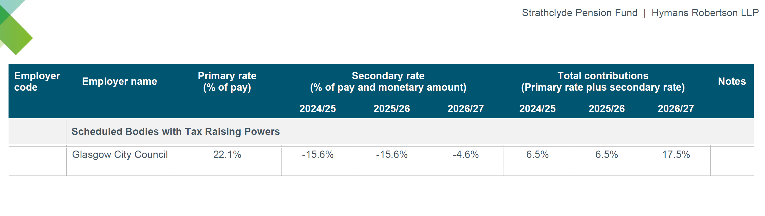Click the Strathclyde Pension Fund header text
The width and height of the screenshot is (765, 216).
tap(579, 13)
